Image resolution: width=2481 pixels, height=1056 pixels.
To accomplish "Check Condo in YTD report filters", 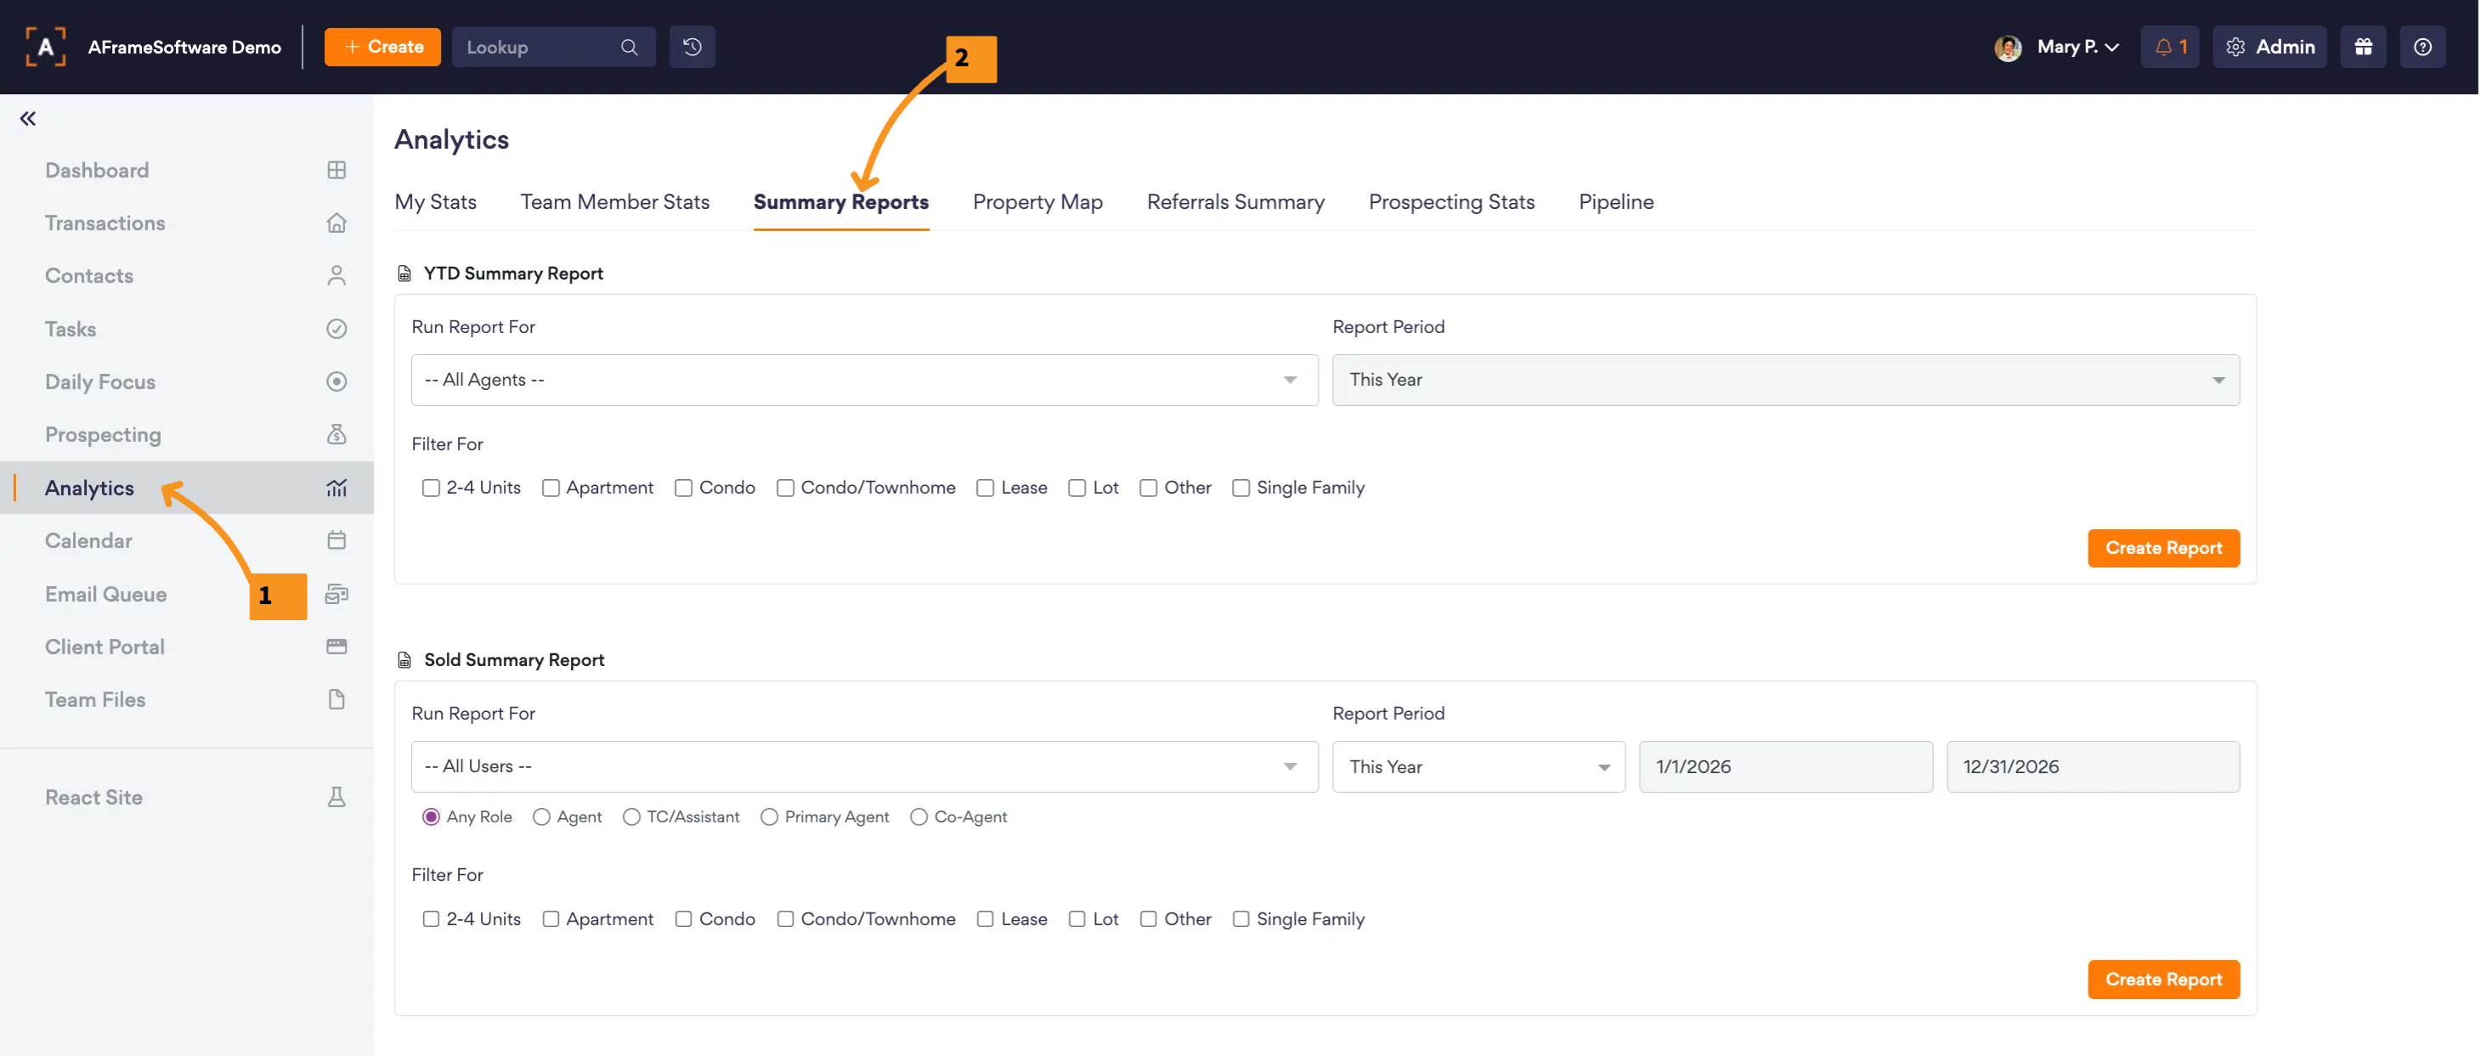I will (683, 488).
